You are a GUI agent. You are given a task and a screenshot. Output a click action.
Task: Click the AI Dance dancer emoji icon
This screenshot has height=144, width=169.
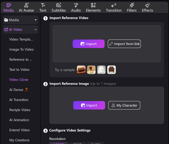(x=26, y=90)
